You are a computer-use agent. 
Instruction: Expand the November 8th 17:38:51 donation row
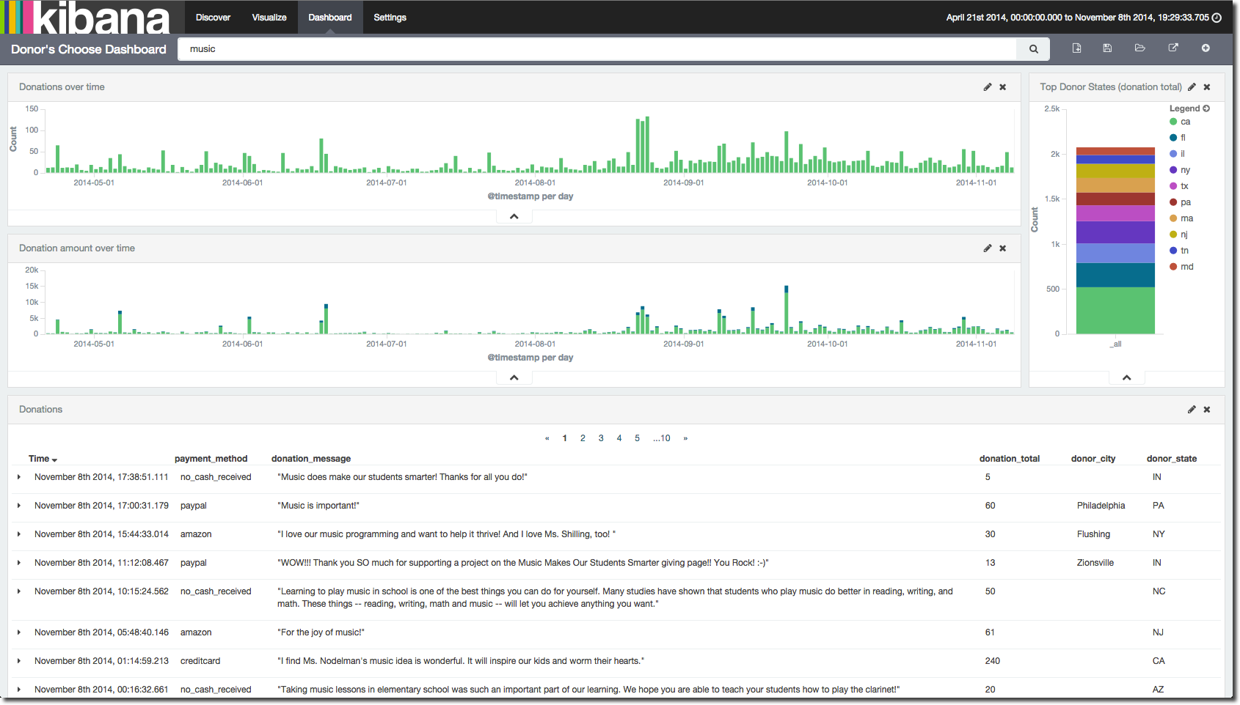(x=19, y=477)
